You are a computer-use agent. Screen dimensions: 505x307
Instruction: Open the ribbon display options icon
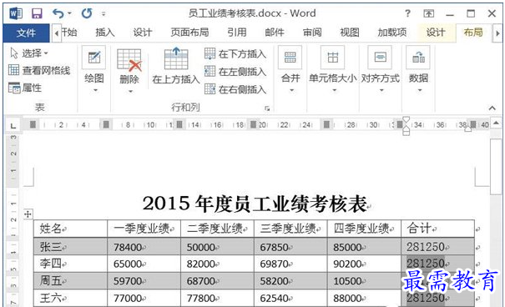coord(428,13)
